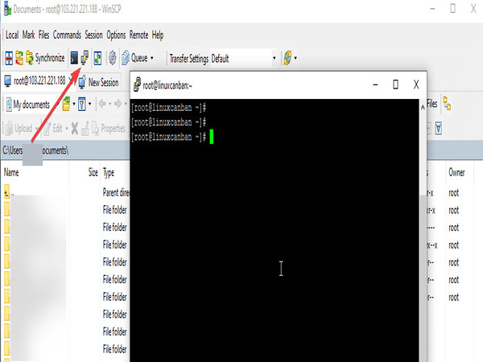The width and height of the screenshot is (483, 362).
Task: Open the Console terminal icon in toolbar
Action: [74, 58]
